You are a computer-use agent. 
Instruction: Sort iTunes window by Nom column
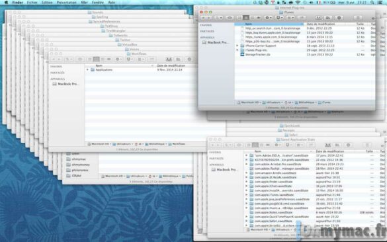tap(269, 24)
